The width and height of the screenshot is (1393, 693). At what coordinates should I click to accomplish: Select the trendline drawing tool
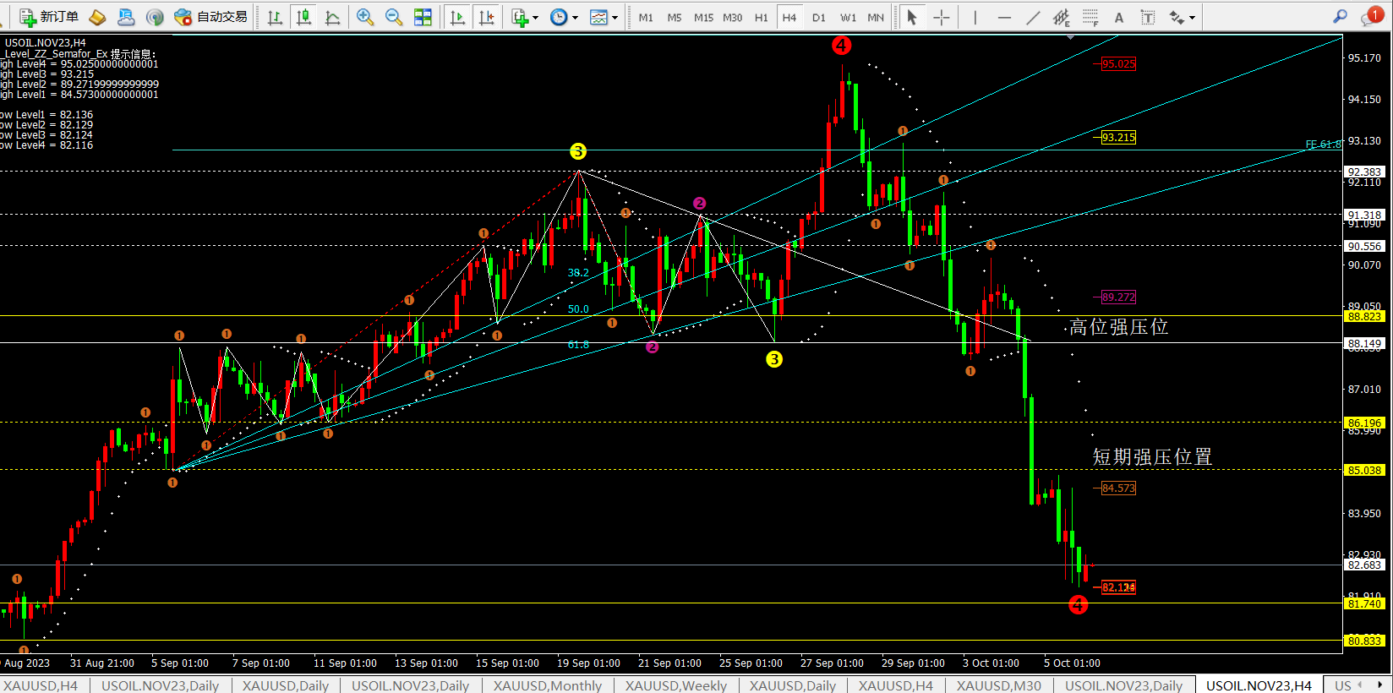(x=1033, y=17)
